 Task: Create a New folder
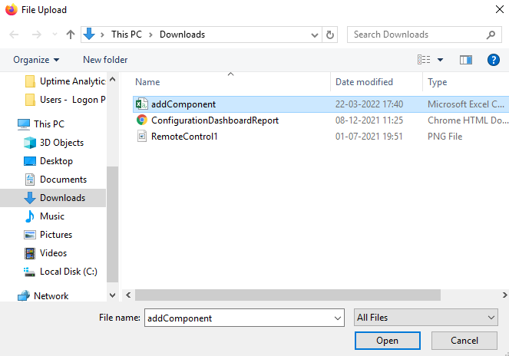[x=105, y=60]
